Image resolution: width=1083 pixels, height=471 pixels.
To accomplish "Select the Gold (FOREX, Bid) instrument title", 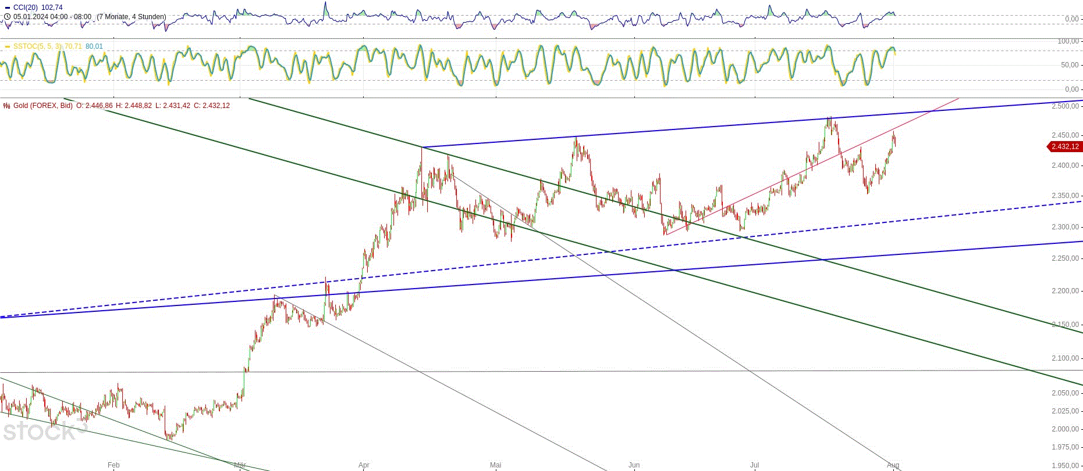I will [x=42, y=106].
